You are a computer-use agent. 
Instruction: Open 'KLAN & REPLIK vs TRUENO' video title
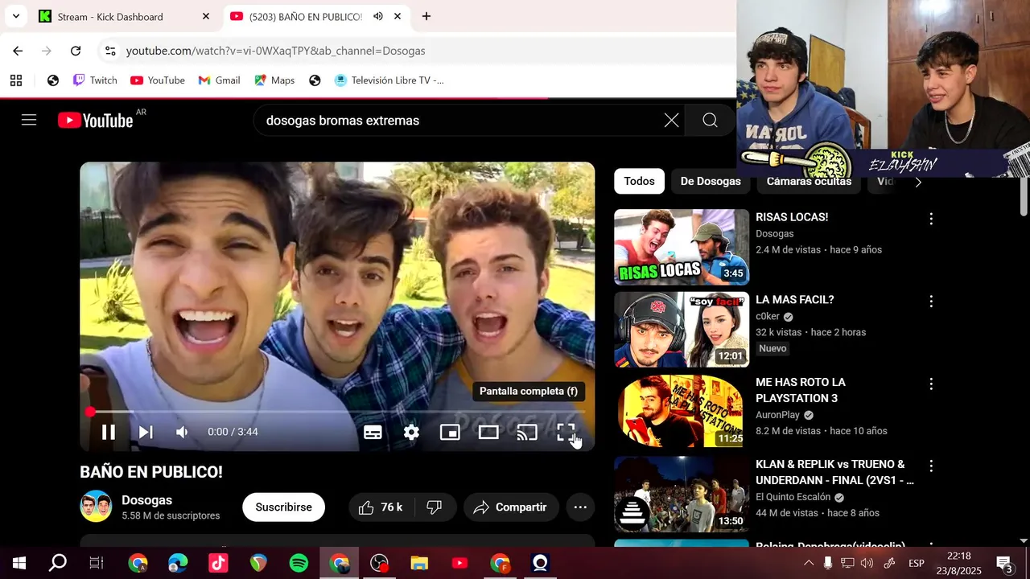[834, 472]
